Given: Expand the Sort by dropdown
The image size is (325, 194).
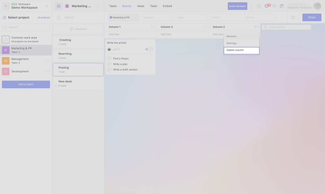Looking at the screenshot, I should (260, 18).
